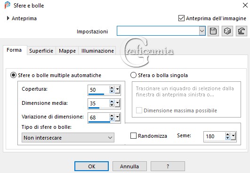Select Sfera o bolla singola radio button

pyautogui.click(x=133, y=75)
